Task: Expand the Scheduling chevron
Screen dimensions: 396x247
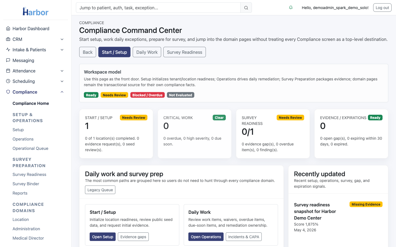Action: [x=62, y=81]
